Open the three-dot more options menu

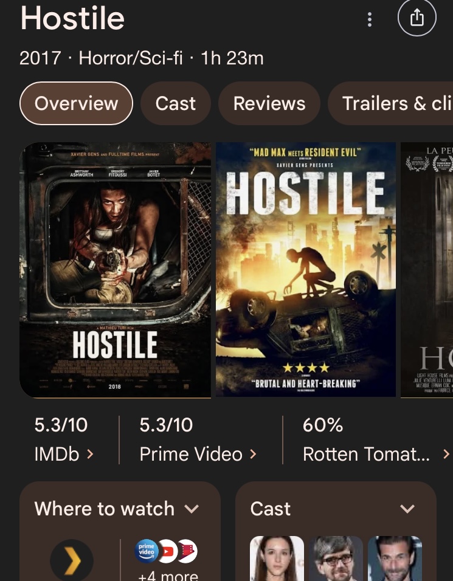tap(369, 19)
